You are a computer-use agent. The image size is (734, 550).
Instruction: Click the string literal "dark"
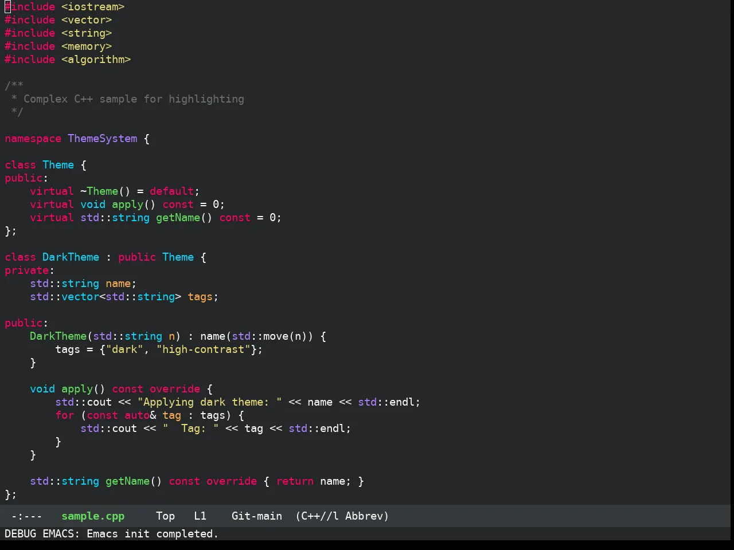(124, 349)
